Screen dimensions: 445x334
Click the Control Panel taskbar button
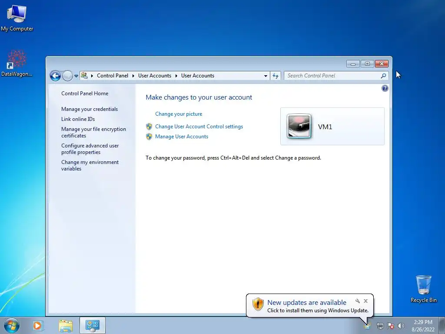93,325
